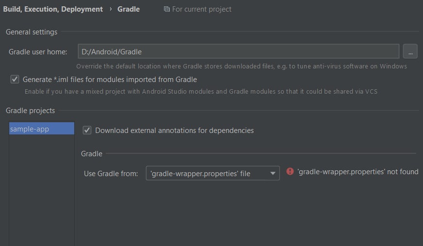Click the 'General settings' section header

32,32
